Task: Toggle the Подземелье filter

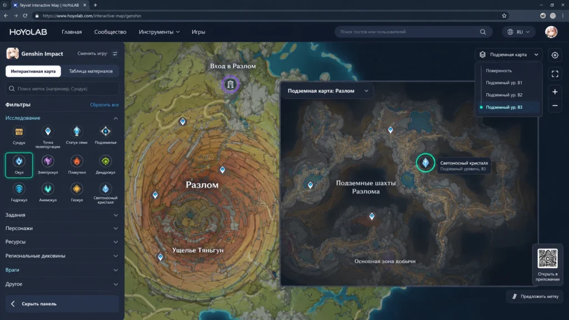Action: coord(106,135)
